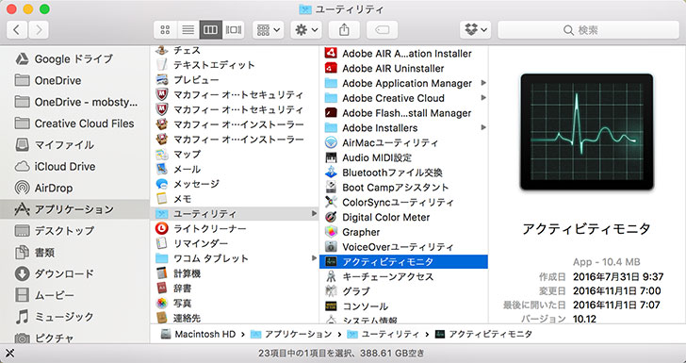Click Activity Monitor preview thumbnail
The width and height of the screenshot is (686, 363).
pyautogui.click(x=587, y=132)
